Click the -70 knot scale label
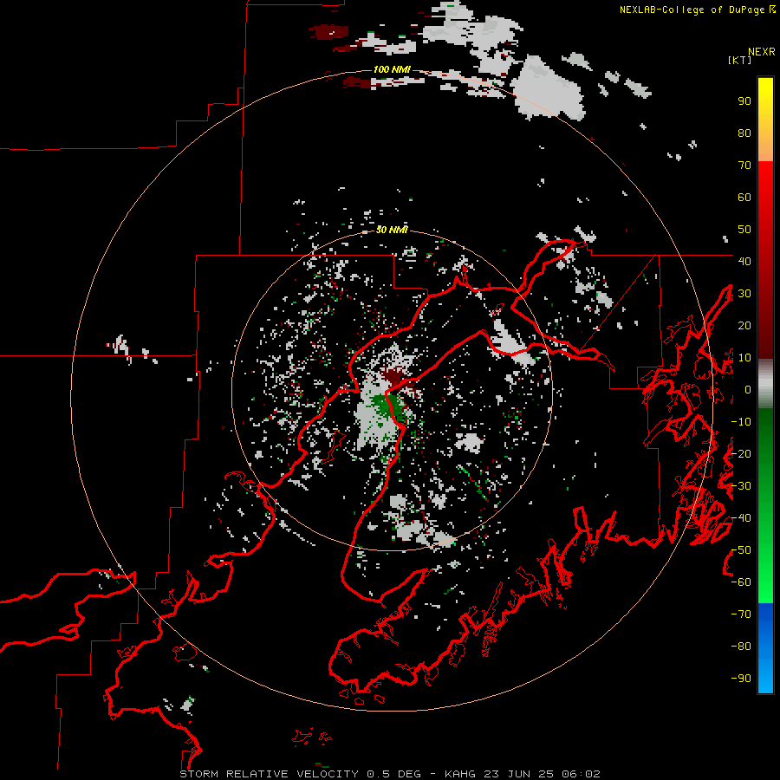The width and height of the screenshot is (780, 780). [x=741, y=614]
